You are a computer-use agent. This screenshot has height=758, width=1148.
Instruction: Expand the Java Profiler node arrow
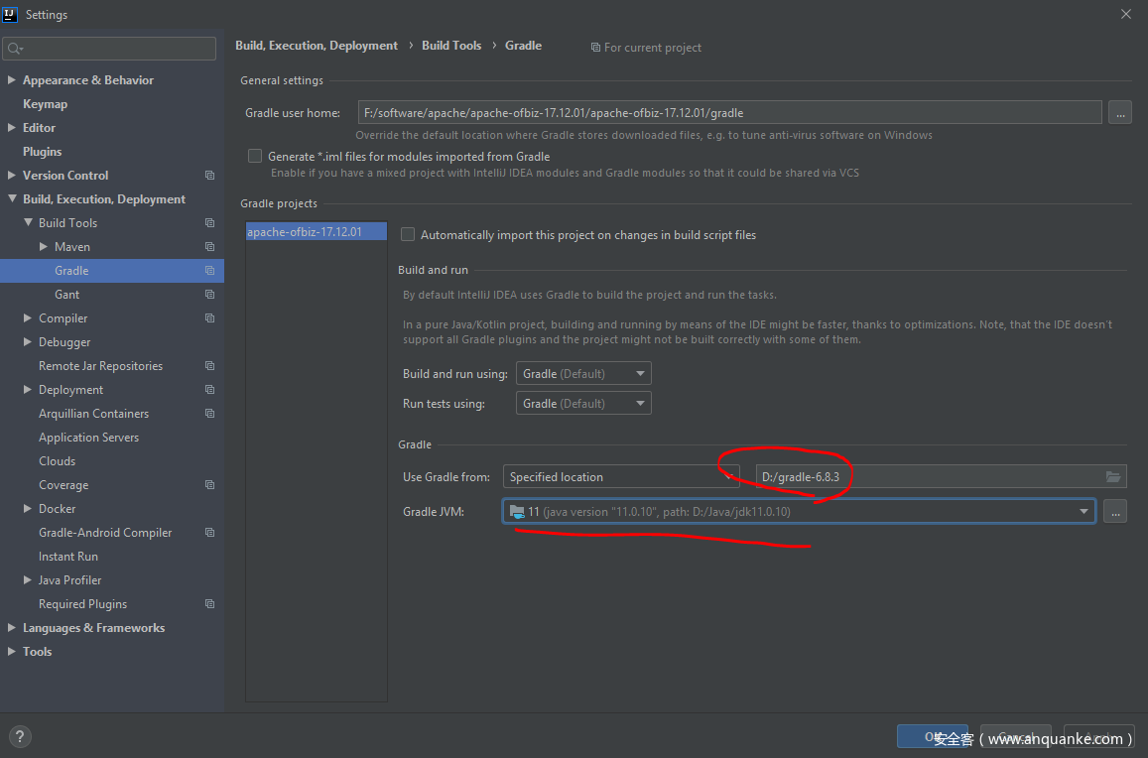28,580
